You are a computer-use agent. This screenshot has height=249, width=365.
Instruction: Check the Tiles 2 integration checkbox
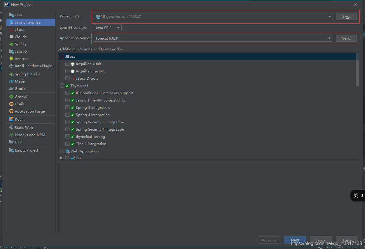coord(67,144)
